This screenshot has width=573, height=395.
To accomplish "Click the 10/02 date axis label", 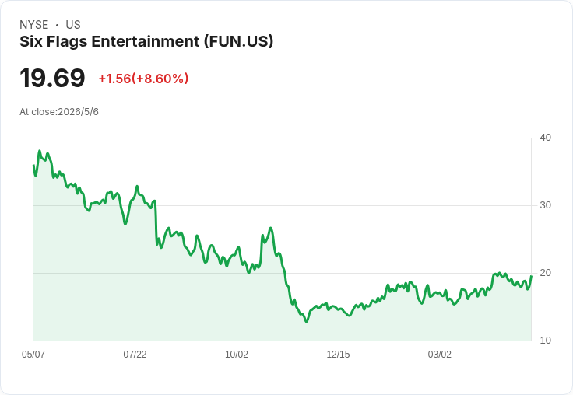I will 237,354.
